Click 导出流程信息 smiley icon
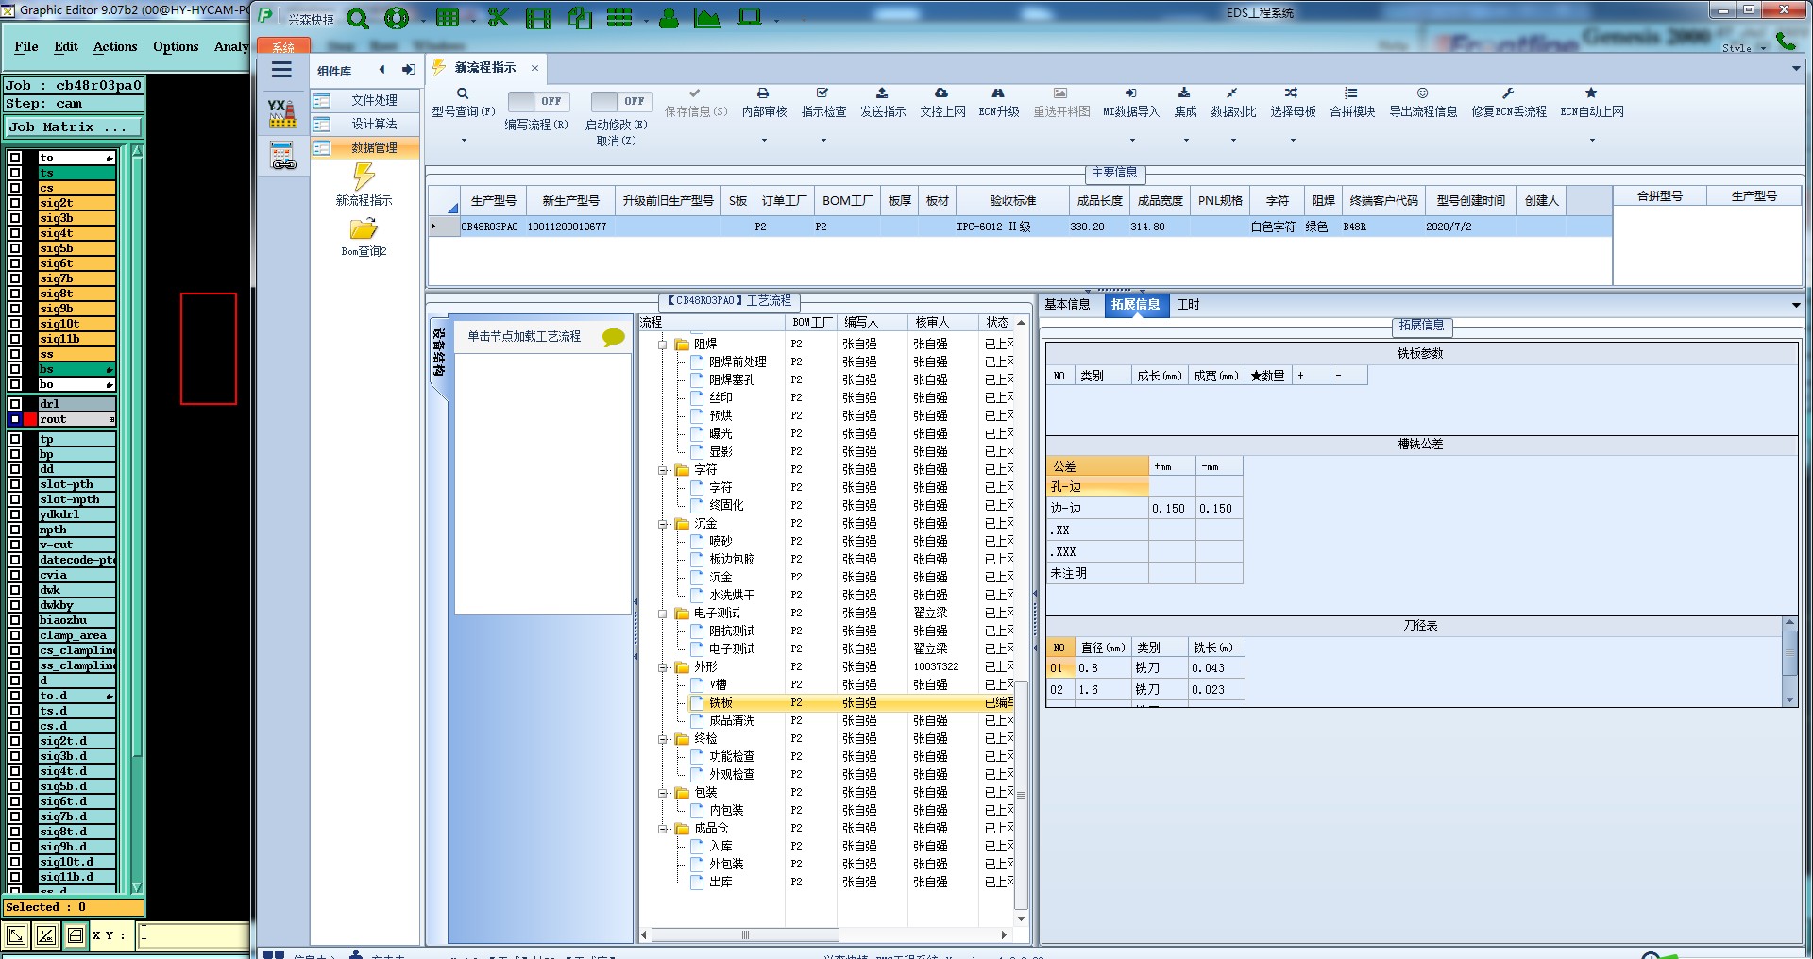The height and width of the screenshot is (959, 1813). pyautogui.click(x=1422, y=93)
